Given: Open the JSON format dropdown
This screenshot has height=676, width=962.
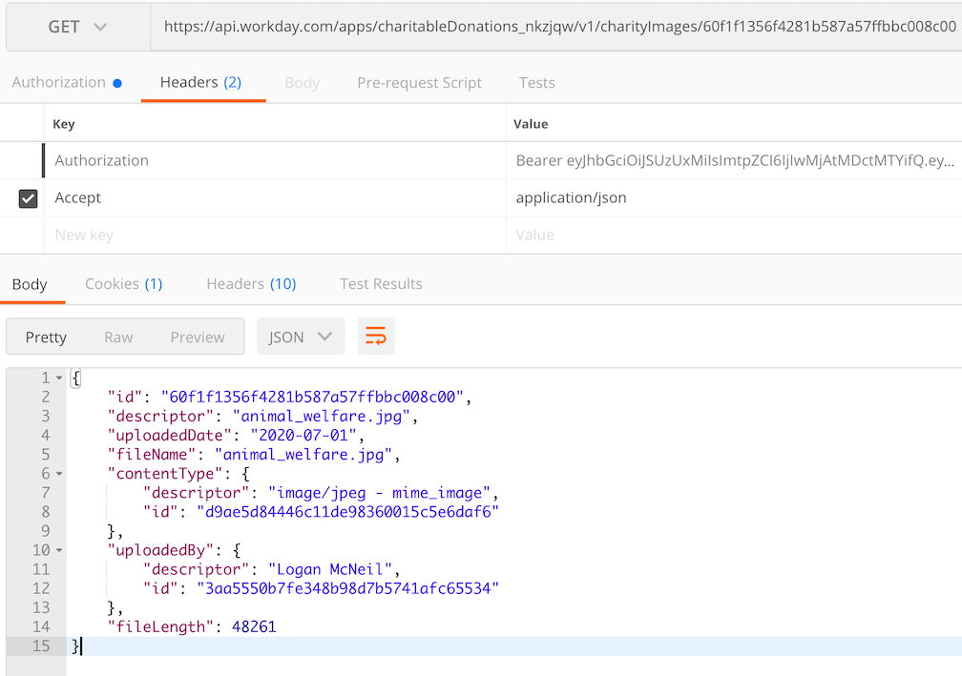Looking at the screenshot, I should 301,337.
